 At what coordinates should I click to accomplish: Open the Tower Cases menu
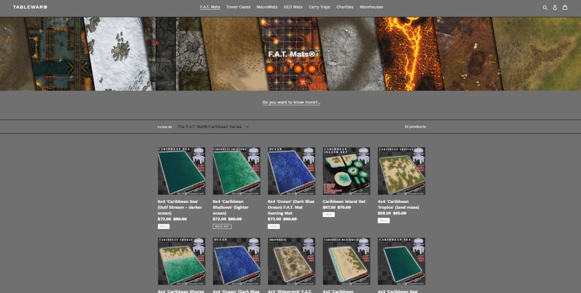239,7
